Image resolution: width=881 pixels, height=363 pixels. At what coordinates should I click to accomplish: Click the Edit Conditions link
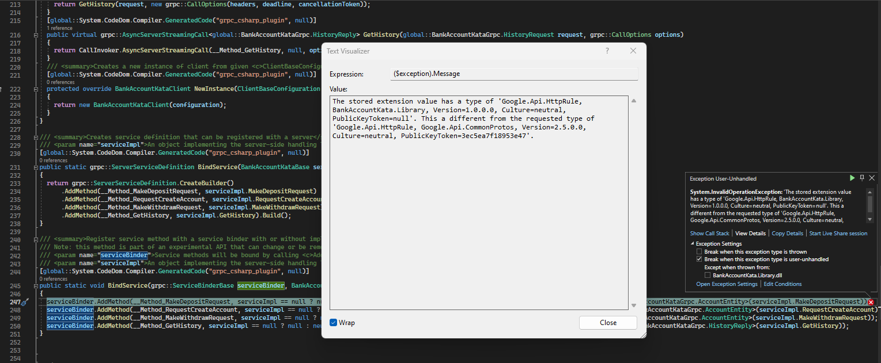pos(782,284)
